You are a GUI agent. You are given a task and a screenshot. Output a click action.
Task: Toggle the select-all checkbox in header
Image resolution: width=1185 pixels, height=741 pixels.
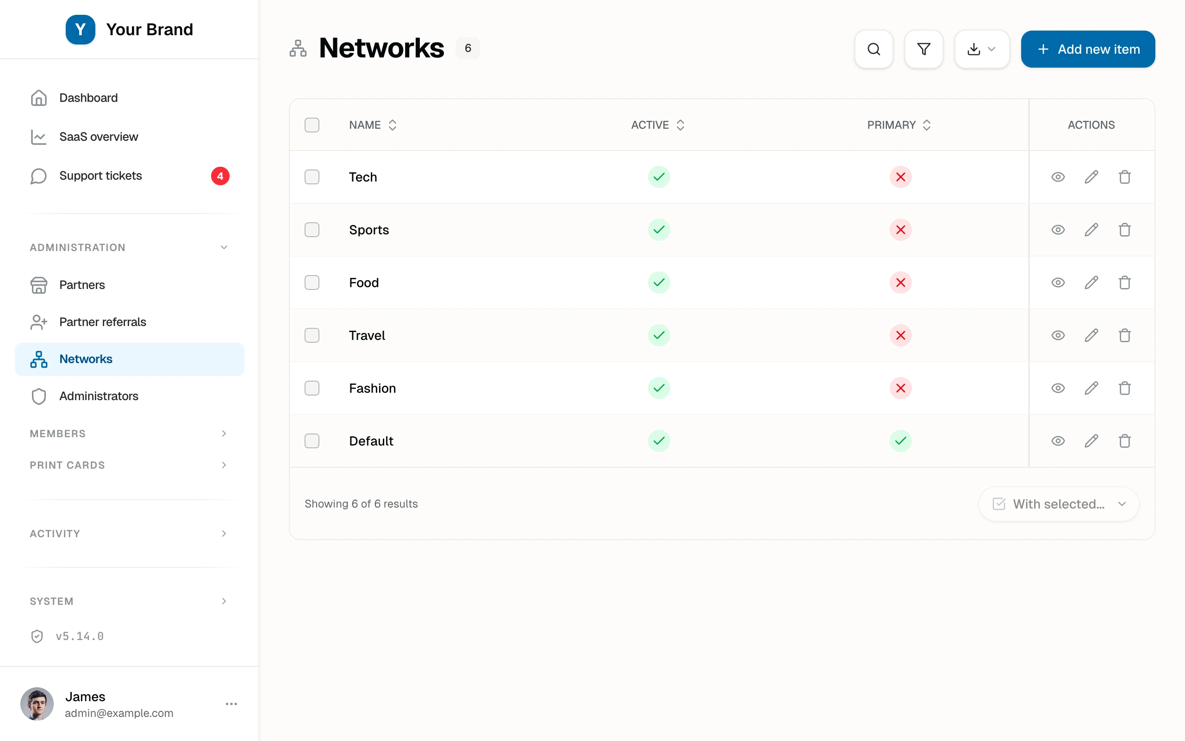[312, 125]
